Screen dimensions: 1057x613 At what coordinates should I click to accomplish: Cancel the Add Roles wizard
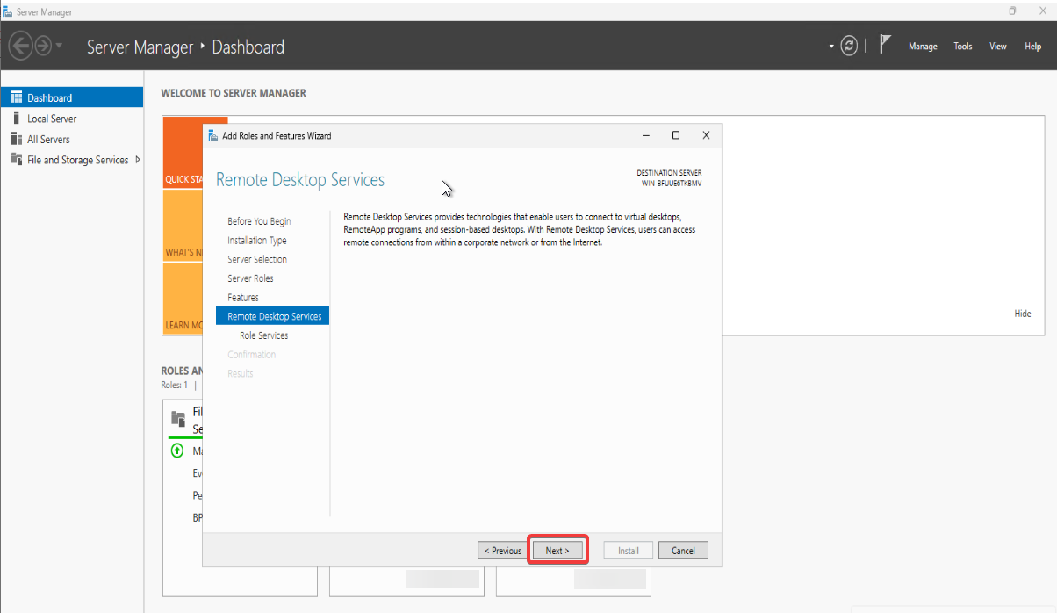683,551
